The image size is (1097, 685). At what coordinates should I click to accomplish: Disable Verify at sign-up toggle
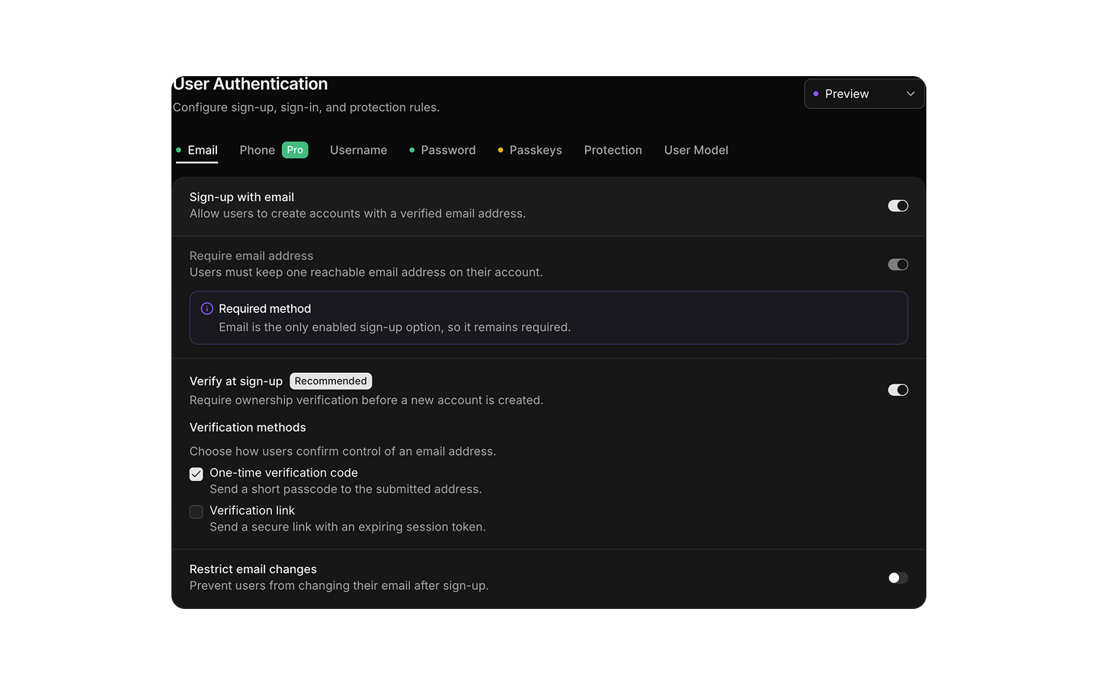tap(898, 390)
